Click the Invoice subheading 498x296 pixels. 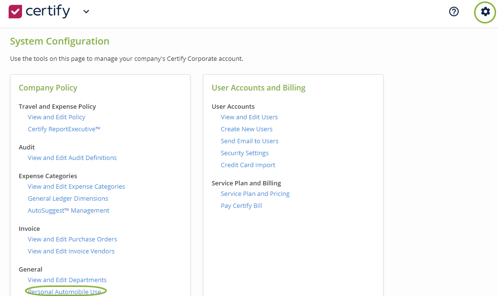(x=29, y=228)
